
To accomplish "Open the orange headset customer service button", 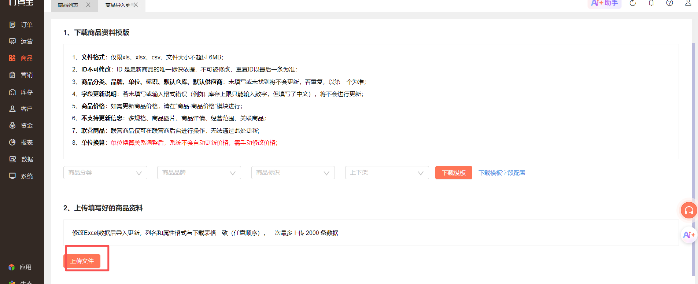I will (689, 210).
